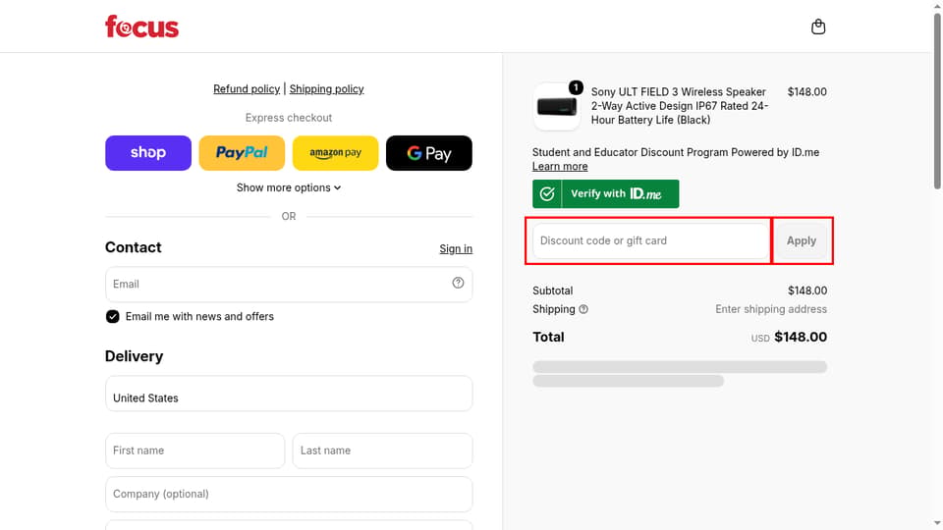Focus the Company (optional) field

[289, 494]
